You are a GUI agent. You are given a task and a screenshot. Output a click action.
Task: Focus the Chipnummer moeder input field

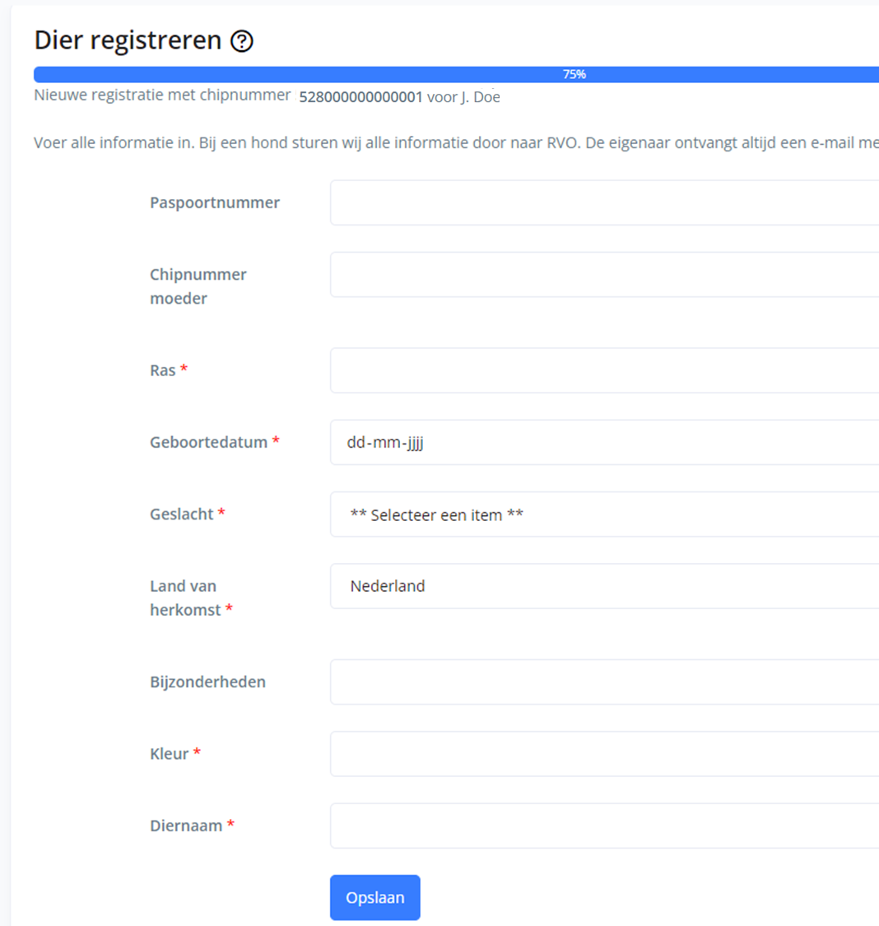tap(604, 275)
